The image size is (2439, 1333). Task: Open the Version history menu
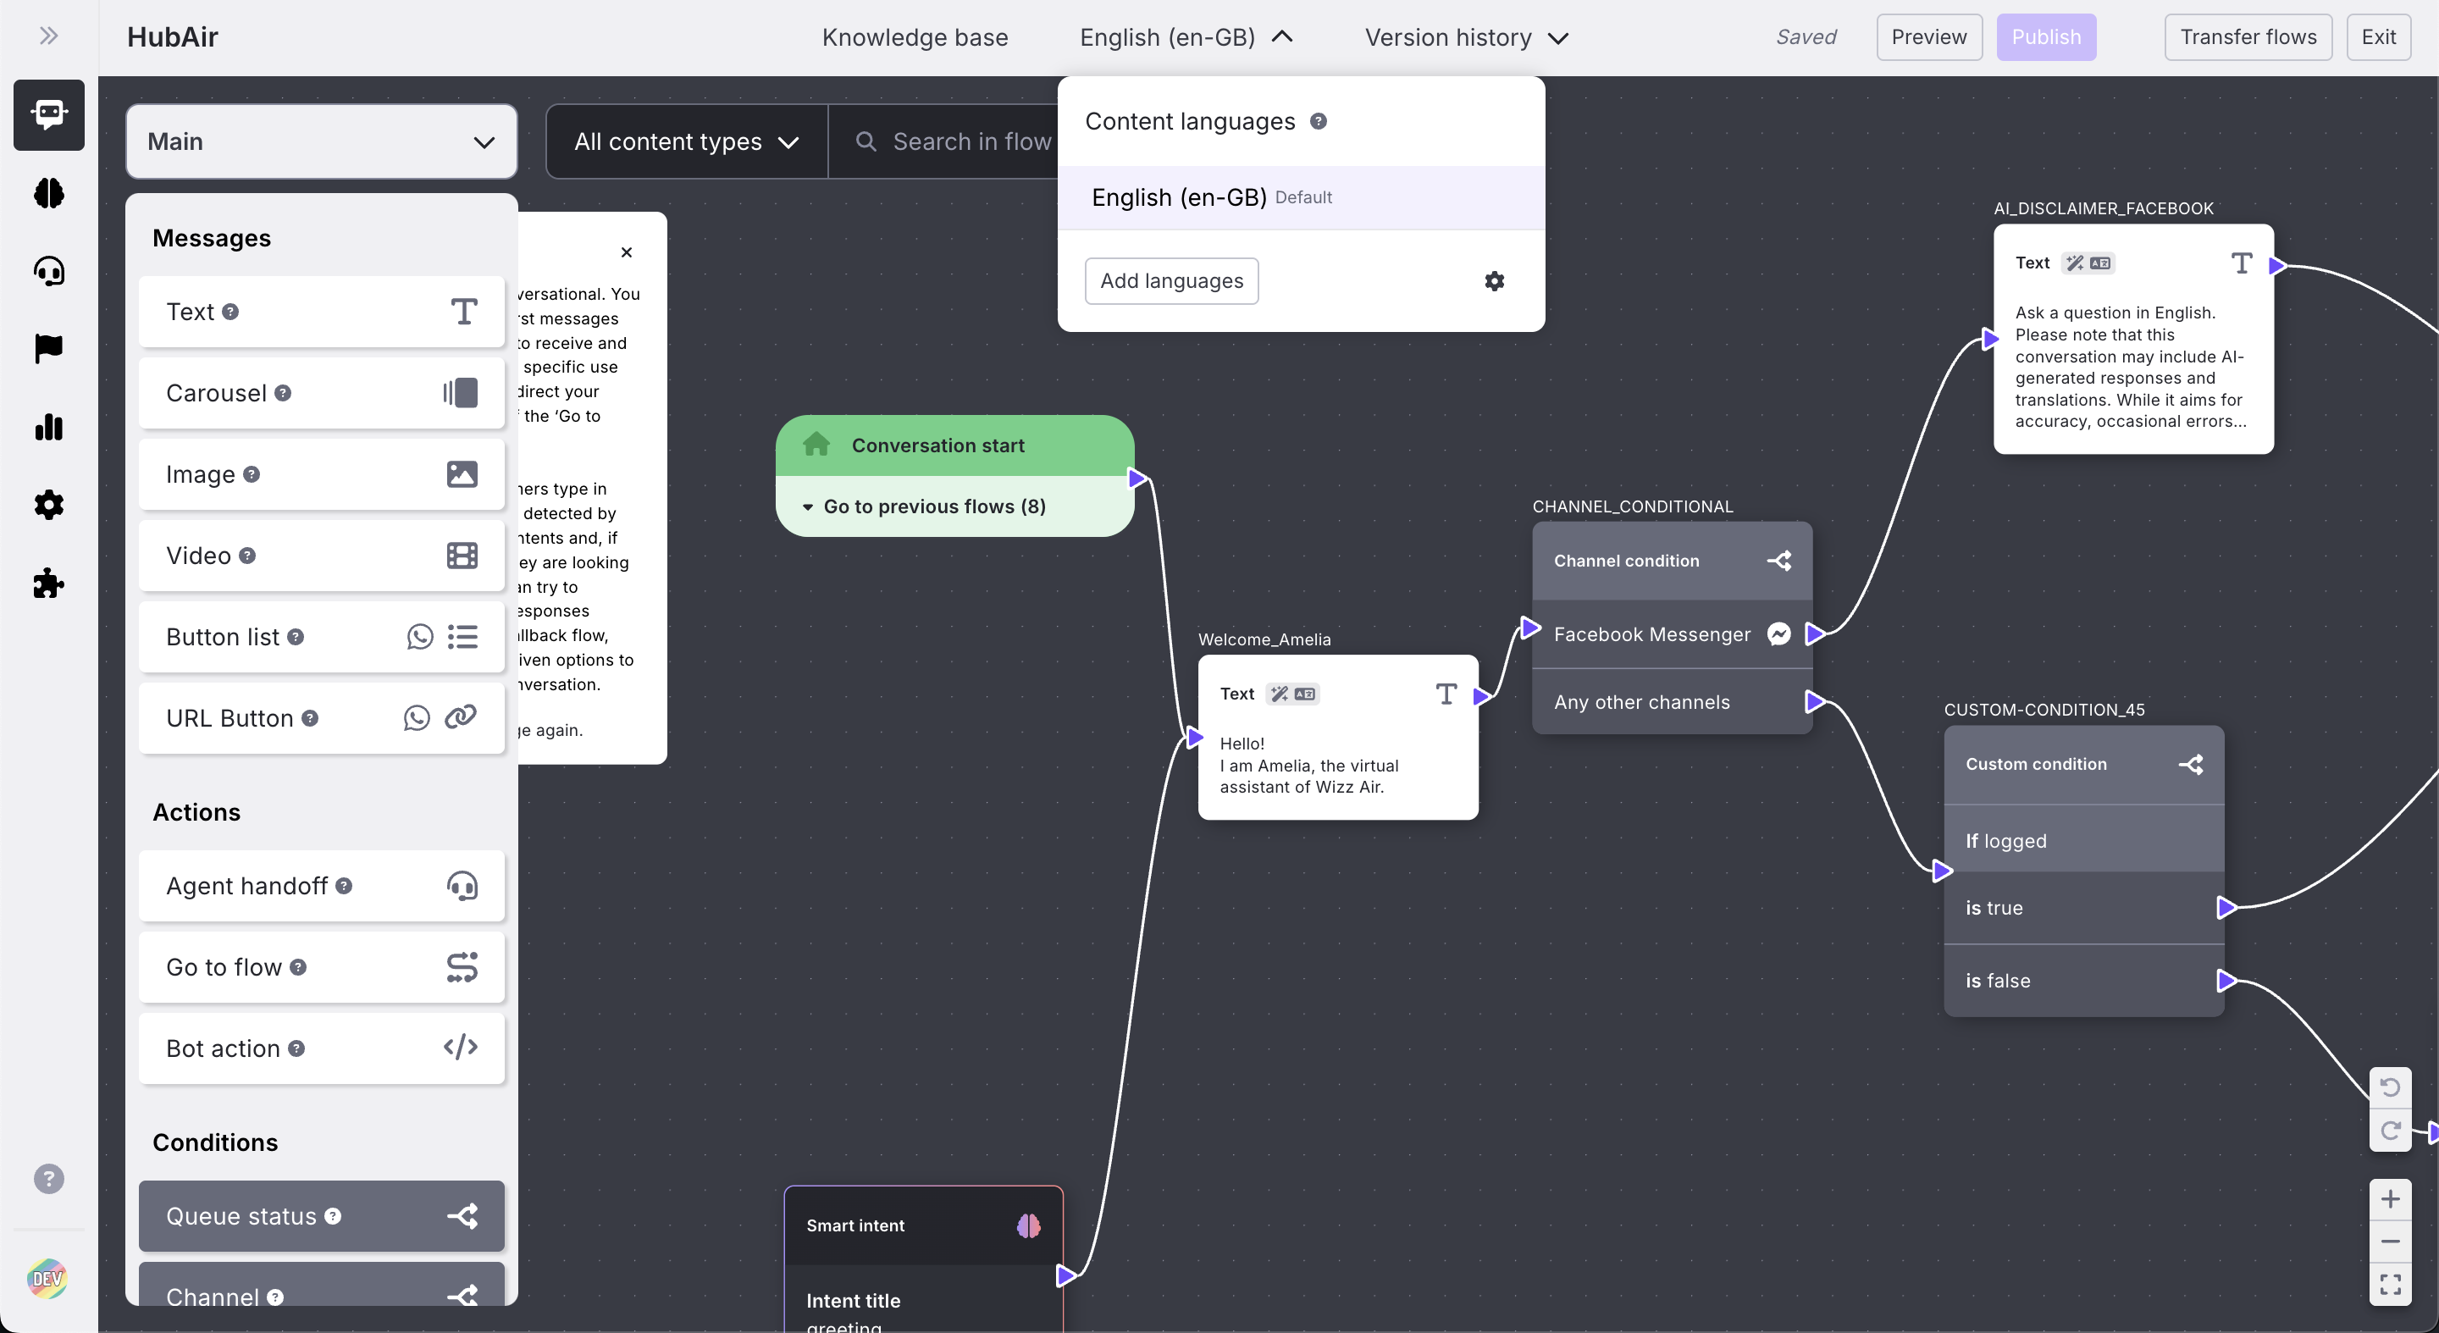pos(1466,38)
